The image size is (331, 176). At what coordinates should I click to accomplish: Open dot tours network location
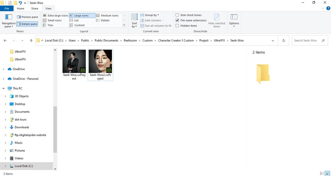[x=20, y=119]
